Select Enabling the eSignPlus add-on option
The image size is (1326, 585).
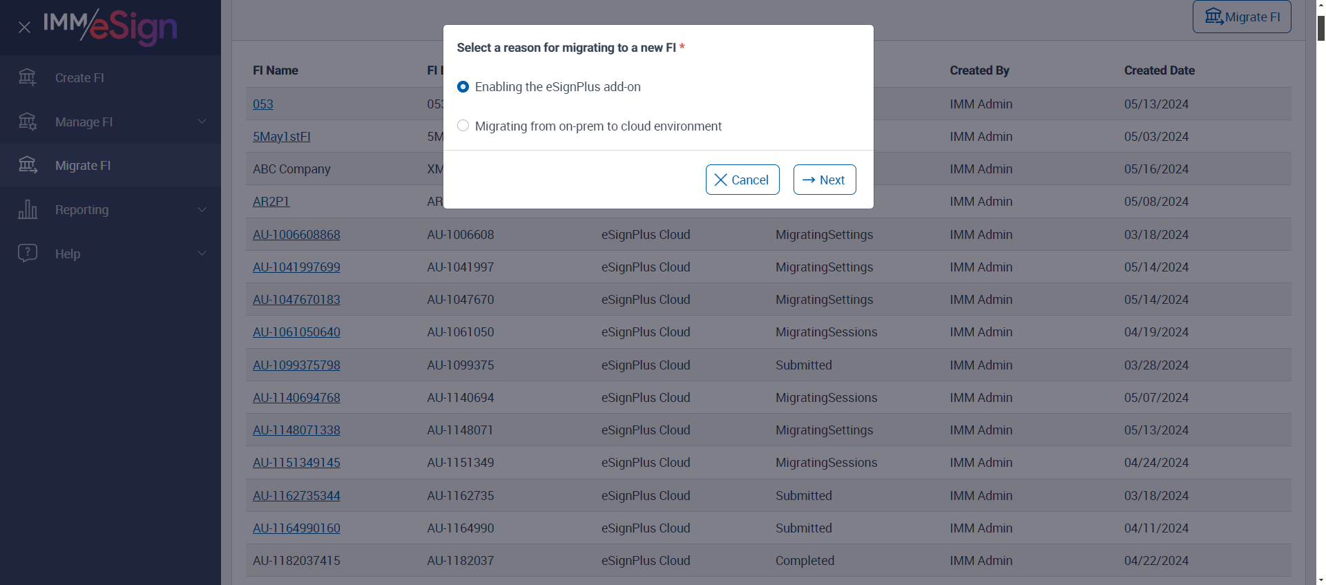click(x=463, y=87)
